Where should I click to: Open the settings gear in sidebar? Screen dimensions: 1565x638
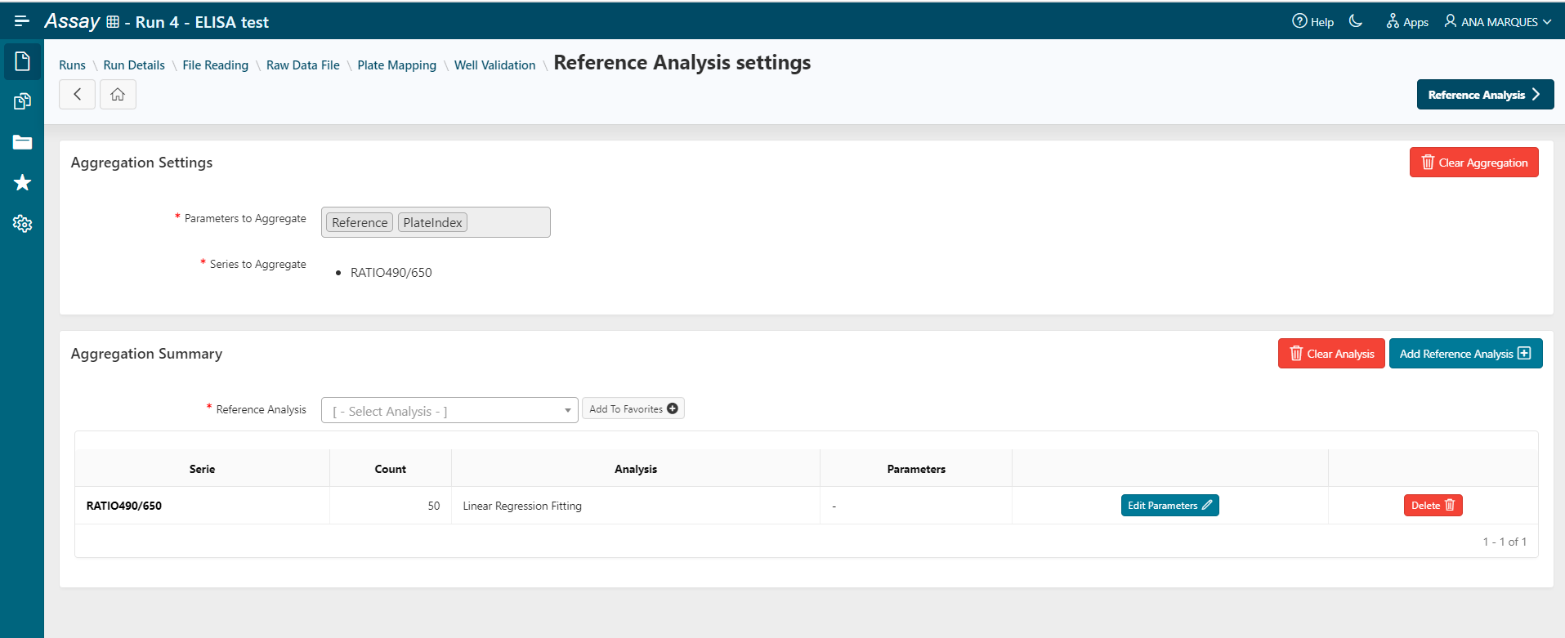pos(22,223)
